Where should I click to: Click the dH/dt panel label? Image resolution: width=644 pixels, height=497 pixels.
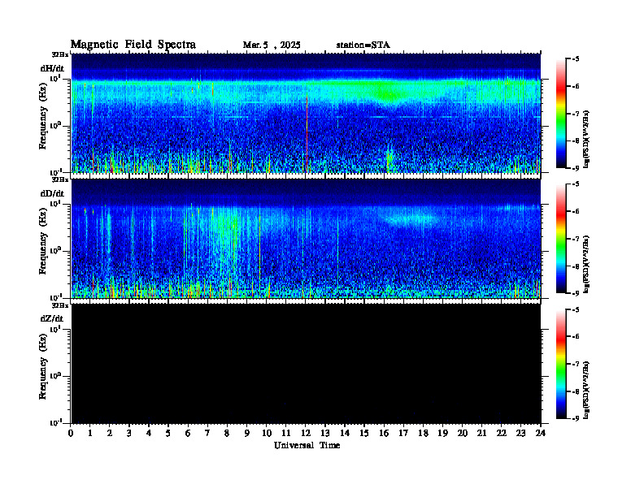pyautogui.click(x=52, y=68)
